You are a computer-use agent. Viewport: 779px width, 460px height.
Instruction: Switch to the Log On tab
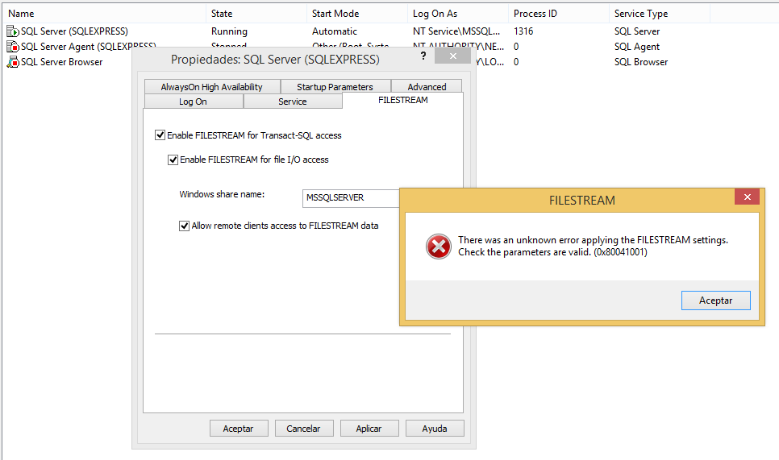(194, 102)
